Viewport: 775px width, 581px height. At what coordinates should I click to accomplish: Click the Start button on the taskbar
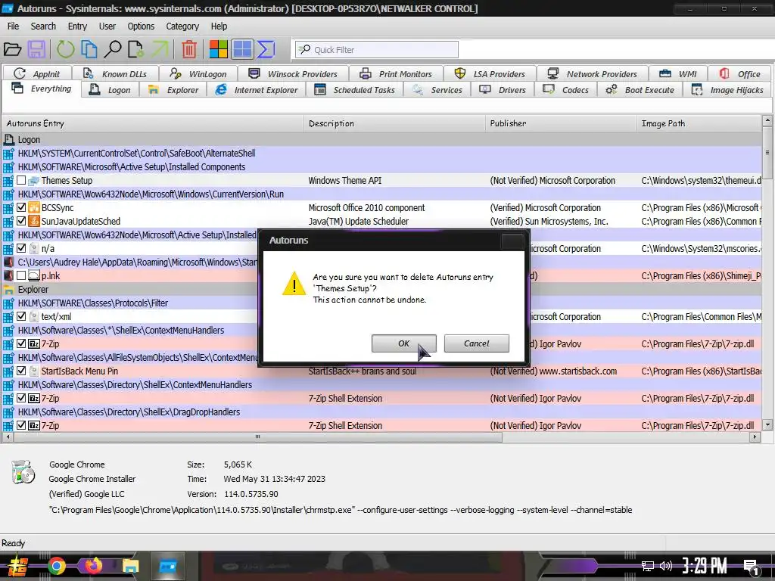click(x=17, y=566)
